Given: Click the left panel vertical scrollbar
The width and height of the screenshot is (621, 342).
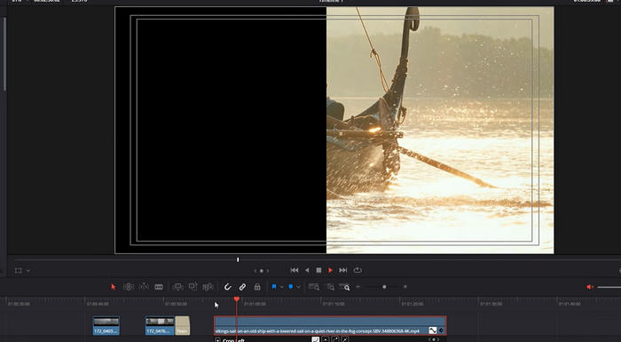Looking at the screenshot, I should [4, 53].
